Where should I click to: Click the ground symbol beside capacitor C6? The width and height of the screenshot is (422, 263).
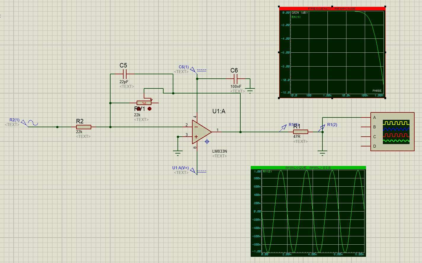[250, 91]
